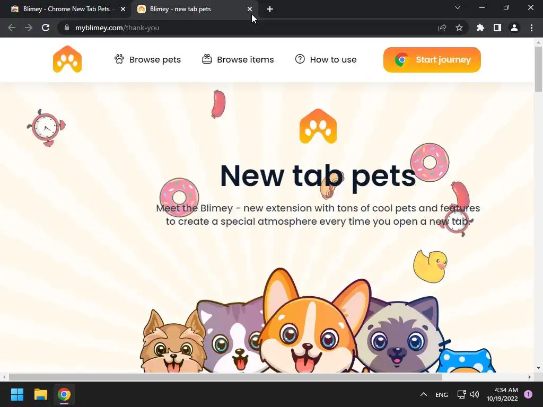Click the Start journey button
Screen dimensions: 543x407
click(x=432, y=60)
